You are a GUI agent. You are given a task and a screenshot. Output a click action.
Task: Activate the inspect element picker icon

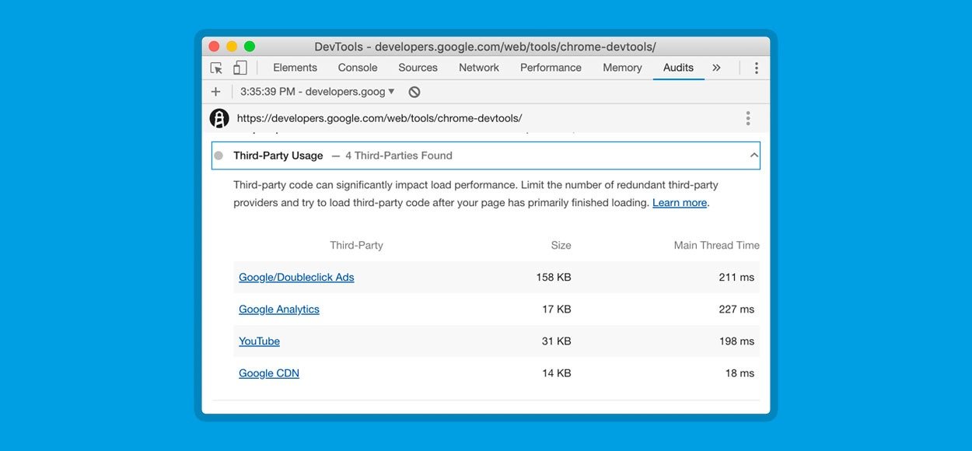[216, 68]
